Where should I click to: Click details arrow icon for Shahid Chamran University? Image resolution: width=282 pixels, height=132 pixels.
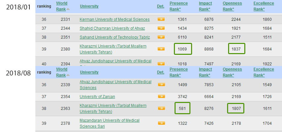[x=161, y=28]
